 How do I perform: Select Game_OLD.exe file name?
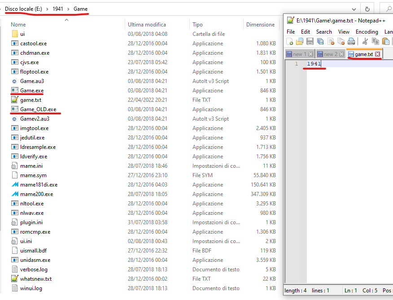tap(38, 109)
